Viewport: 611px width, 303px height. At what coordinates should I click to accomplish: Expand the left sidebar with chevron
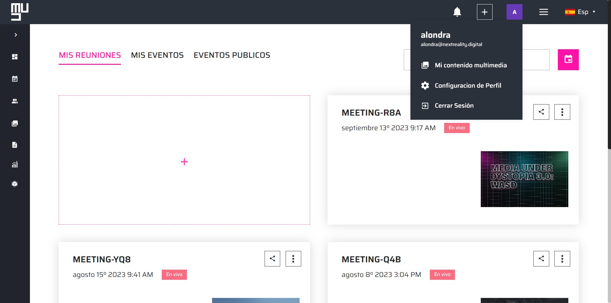pyautogui.click(x=16, y=35)
